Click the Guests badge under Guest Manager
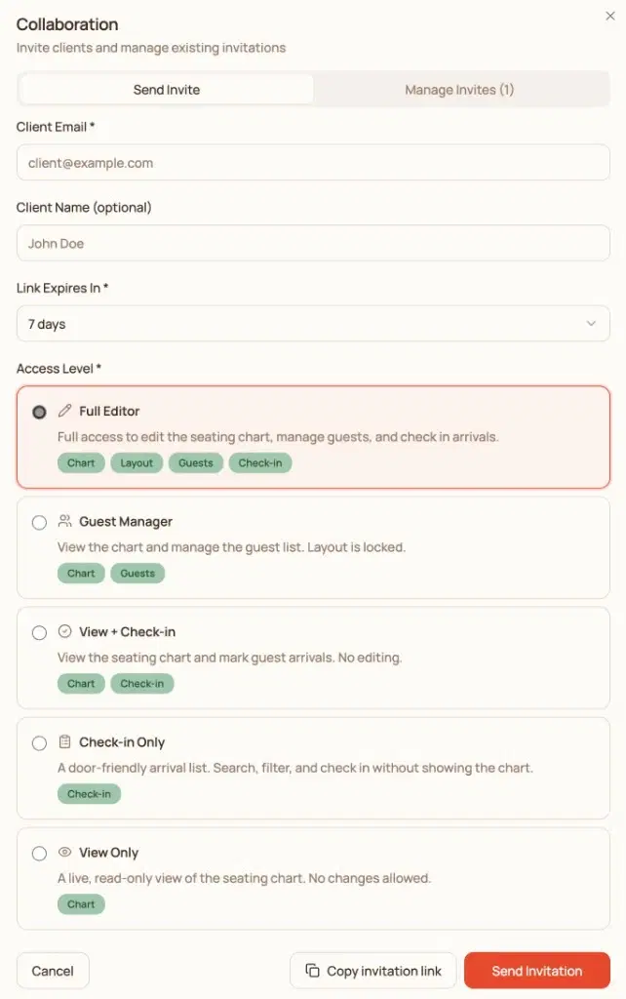The image size is (626, 999). [137, 573]
